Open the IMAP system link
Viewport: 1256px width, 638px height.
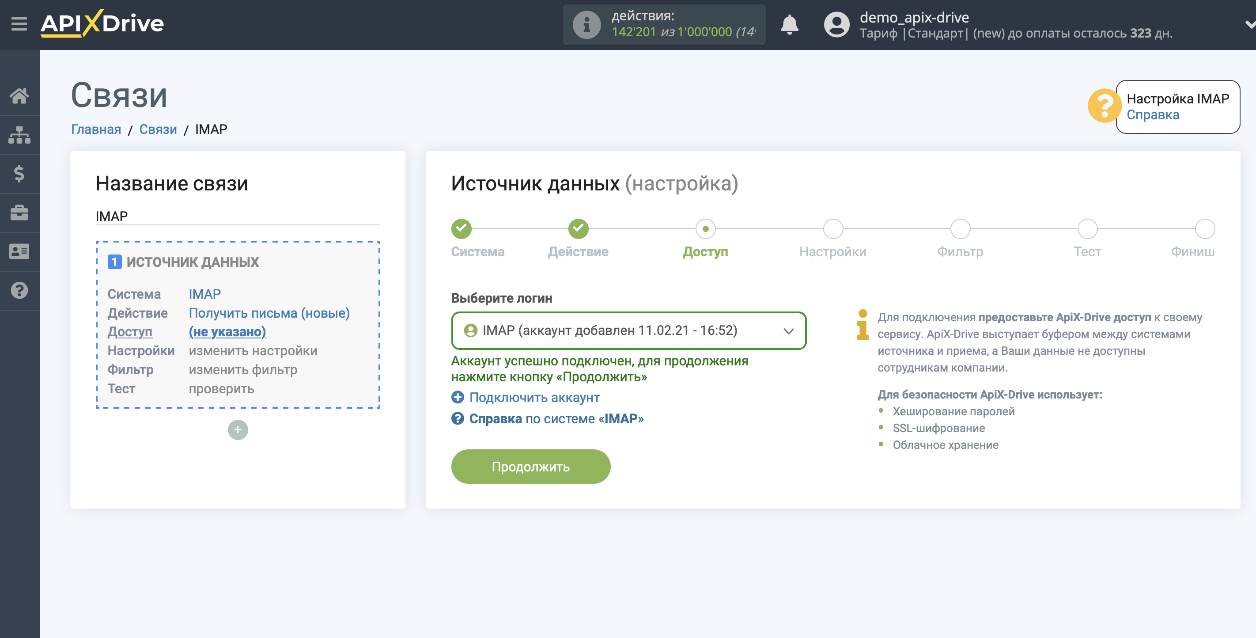click(205, 294)
